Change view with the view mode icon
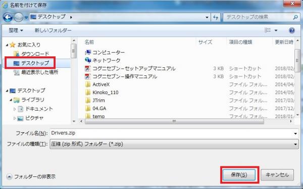303x189 pixels. click(x=268, y=30)
